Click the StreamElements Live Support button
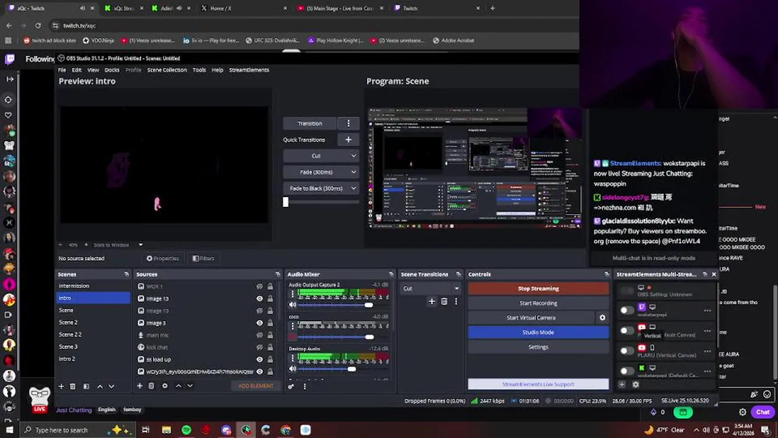778x438 pixels. pyautogui.click(x=538, y=384)
